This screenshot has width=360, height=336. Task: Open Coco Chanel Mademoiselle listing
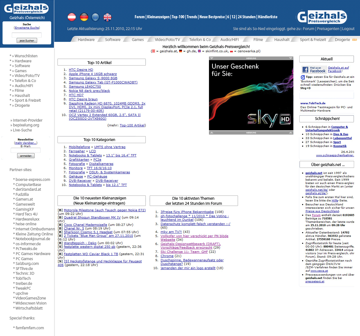pos(85,225)
